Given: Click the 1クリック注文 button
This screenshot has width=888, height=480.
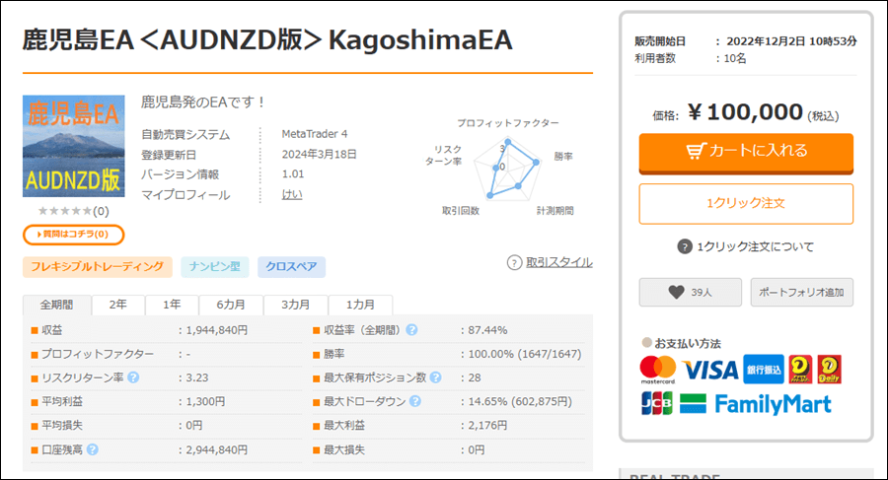Looking at the screenshot, I should [746, 204].
